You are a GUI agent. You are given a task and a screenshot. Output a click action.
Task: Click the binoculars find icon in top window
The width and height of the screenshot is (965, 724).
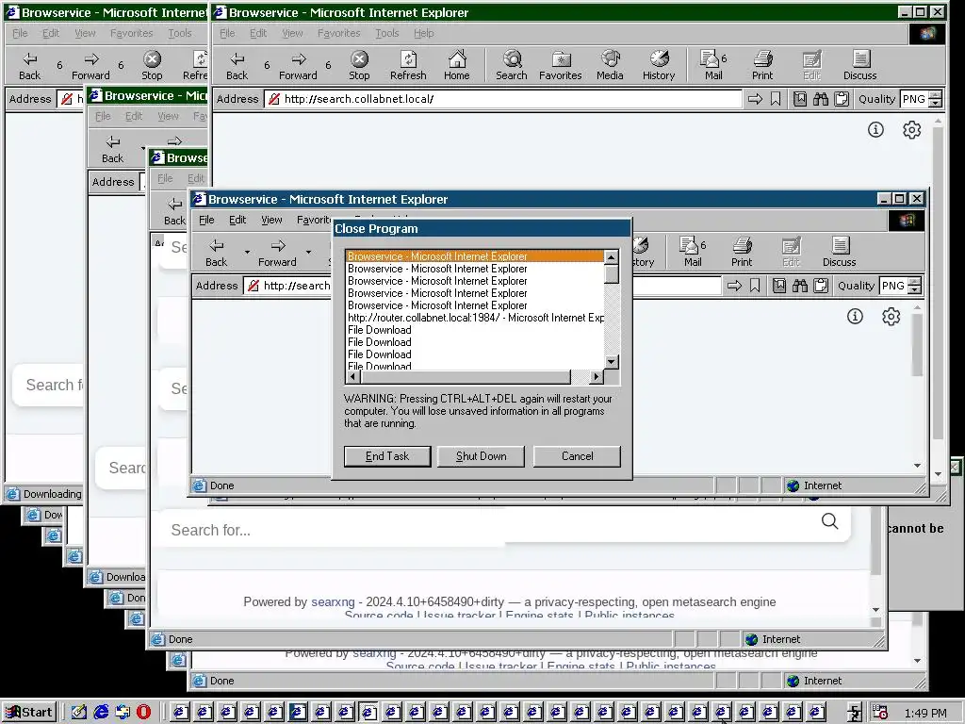pyautogui.click(x=821, y=98)
